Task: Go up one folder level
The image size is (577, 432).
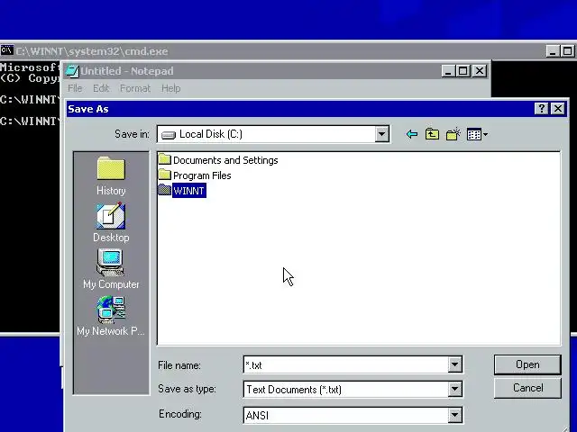Action: click(432, 134)
